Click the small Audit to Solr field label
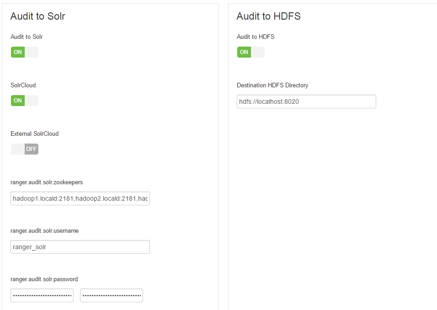 tap(27, 37)
